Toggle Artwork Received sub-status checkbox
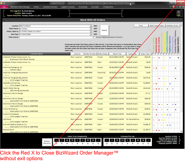 [x=156, y=54]
